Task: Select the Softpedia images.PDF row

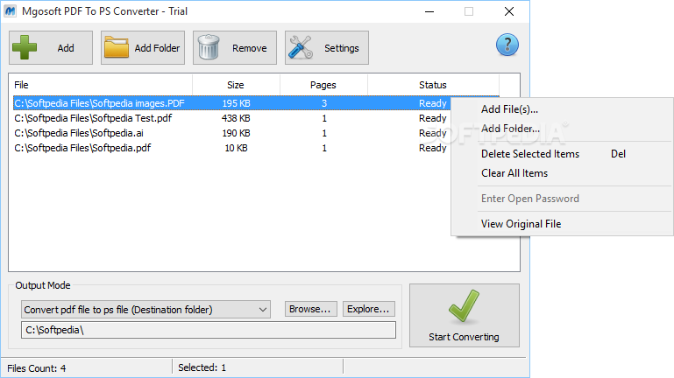Action: [232, 103]
